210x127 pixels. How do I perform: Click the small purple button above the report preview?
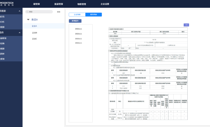(186, 25)
